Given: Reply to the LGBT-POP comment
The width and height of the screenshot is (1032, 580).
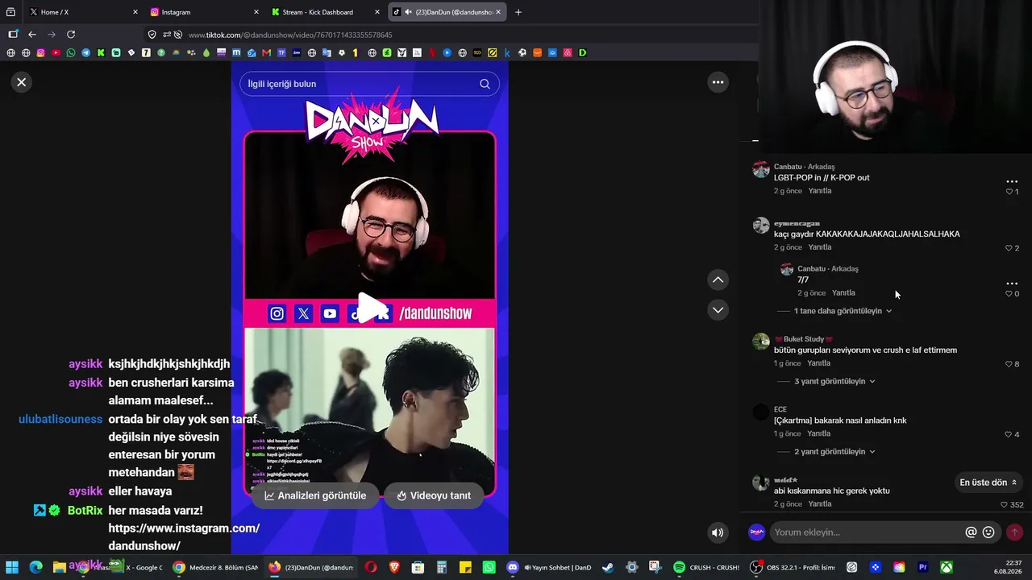Looking at the screenshot, I should tap(820, 191).
